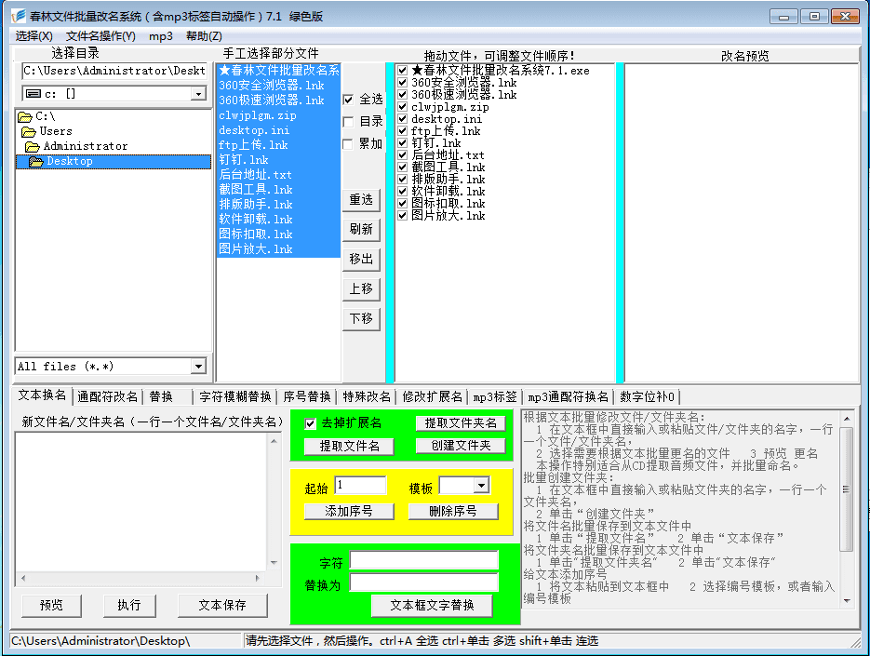Screen dimensions: 870x656
Task: Click the 预览 button
Action: (51, 606)
